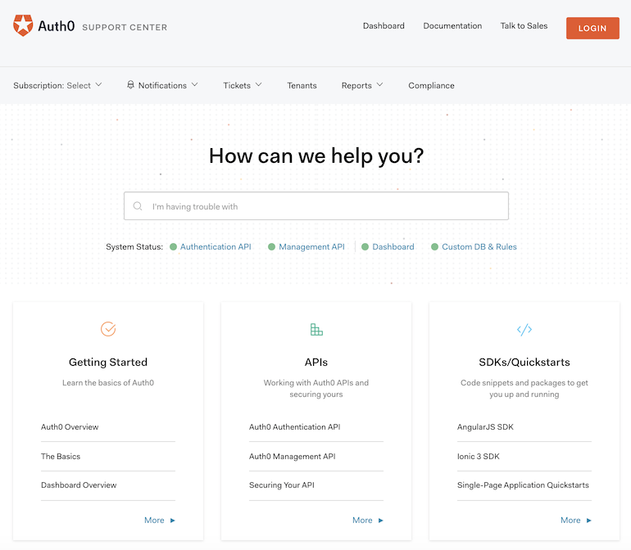The width and height of the screenshot is (631, 550).
Task: Click the arrow next to APIs More
Action: tap(381, 521)
